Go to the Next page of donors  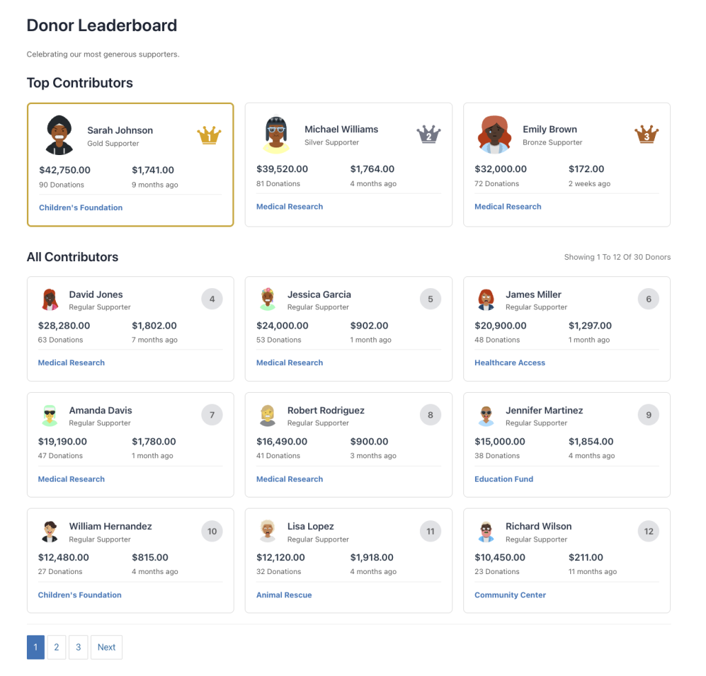pos(106,647)
